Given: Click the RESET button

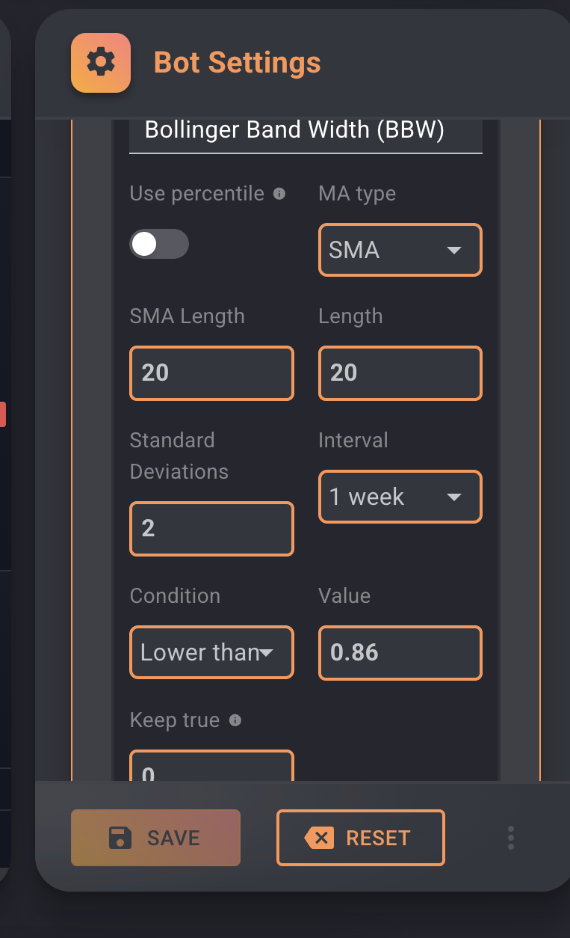Looking at the screenshot, I should click(x=361, y=838).
